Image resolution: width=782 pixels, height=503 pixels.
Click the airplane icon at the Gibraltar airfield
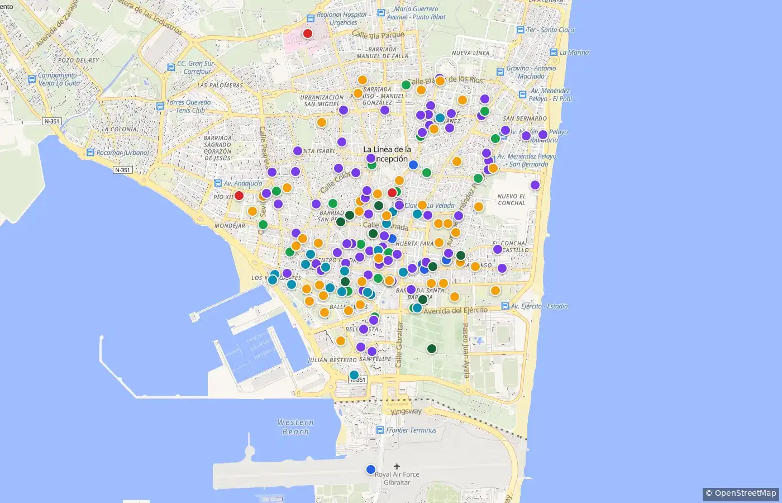click(397, 466)
